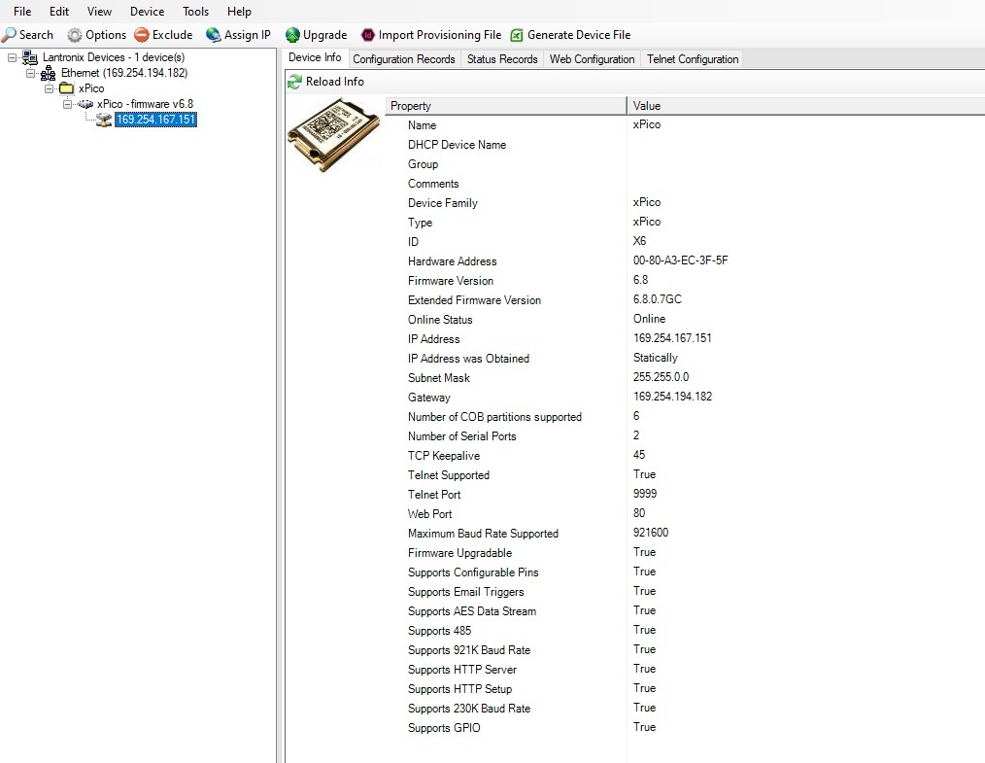This screenshot has height=763, width=985.
Task: Open the Device menu
Action: [147, 12]
